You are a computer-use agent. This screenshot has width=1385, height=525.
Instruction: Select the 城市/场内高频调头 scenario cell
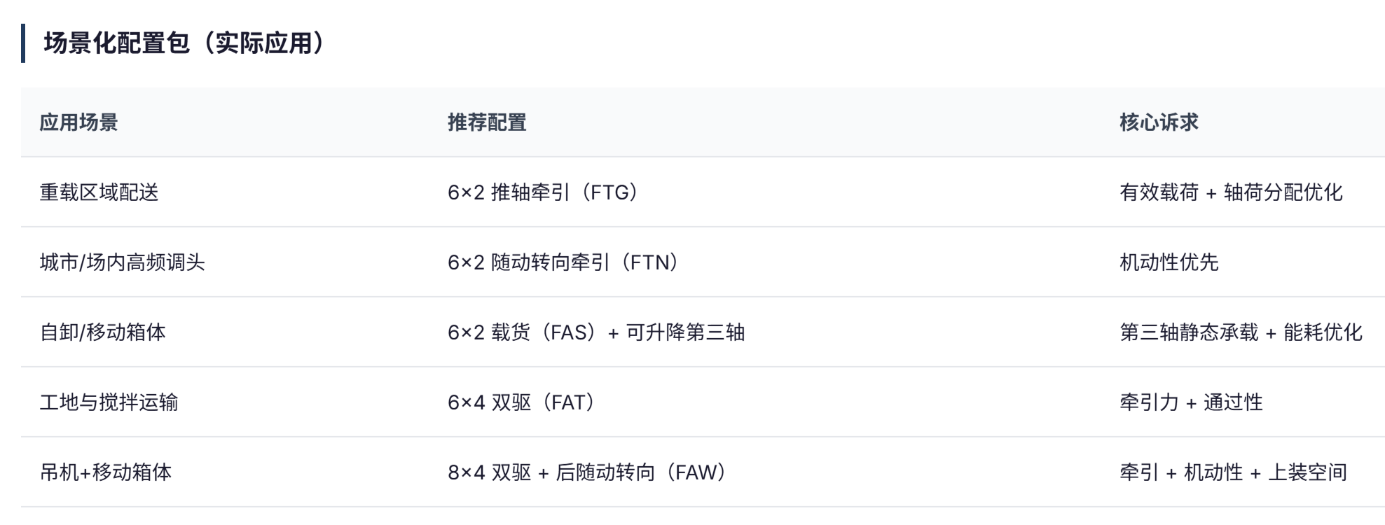point(122,262)
